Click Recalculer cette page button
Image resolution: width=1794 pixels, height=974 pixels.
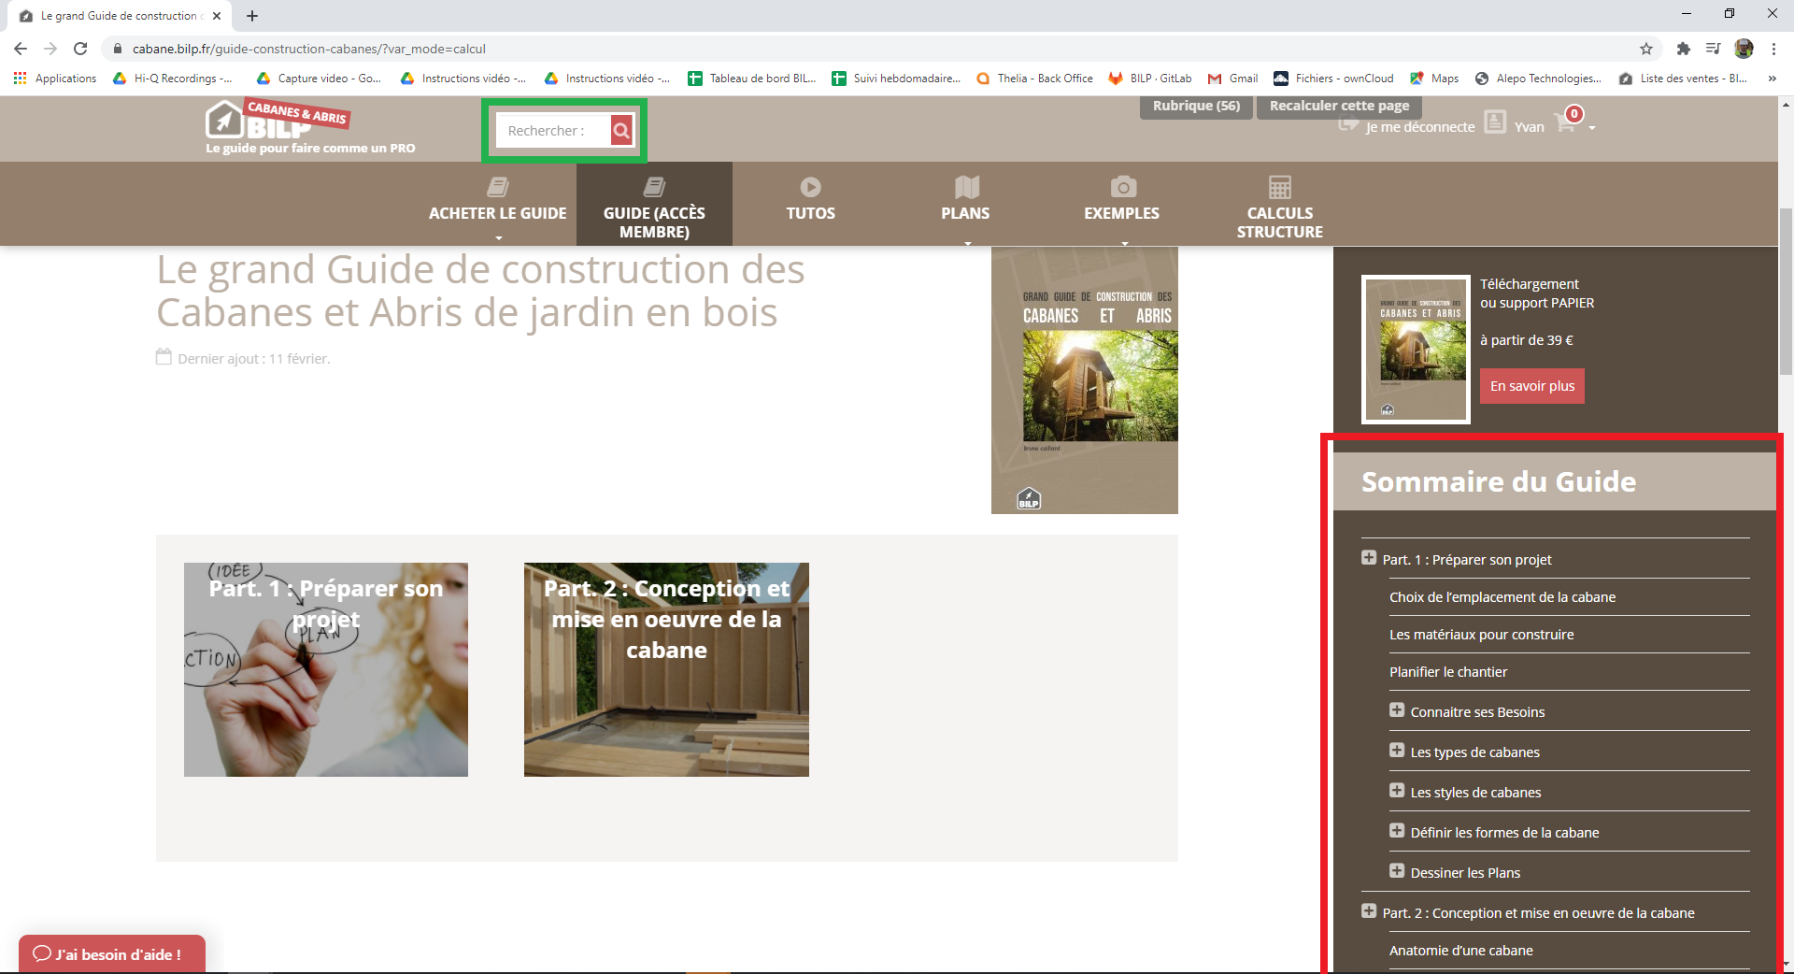click(1339, 106)
